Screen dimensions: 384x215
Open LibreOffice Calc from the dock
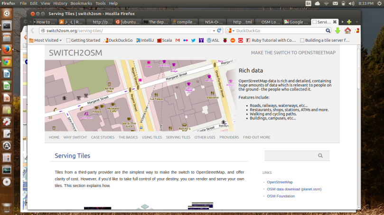point(7,86)
